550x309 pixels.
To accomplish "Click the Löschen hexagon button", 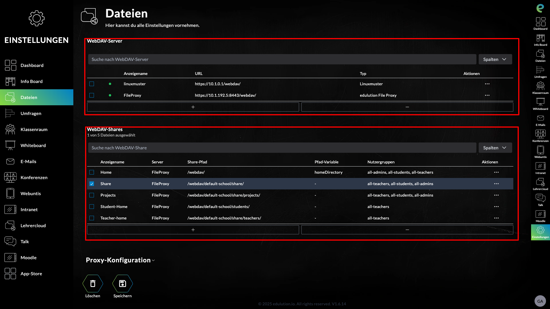I will tap(93, 284).
